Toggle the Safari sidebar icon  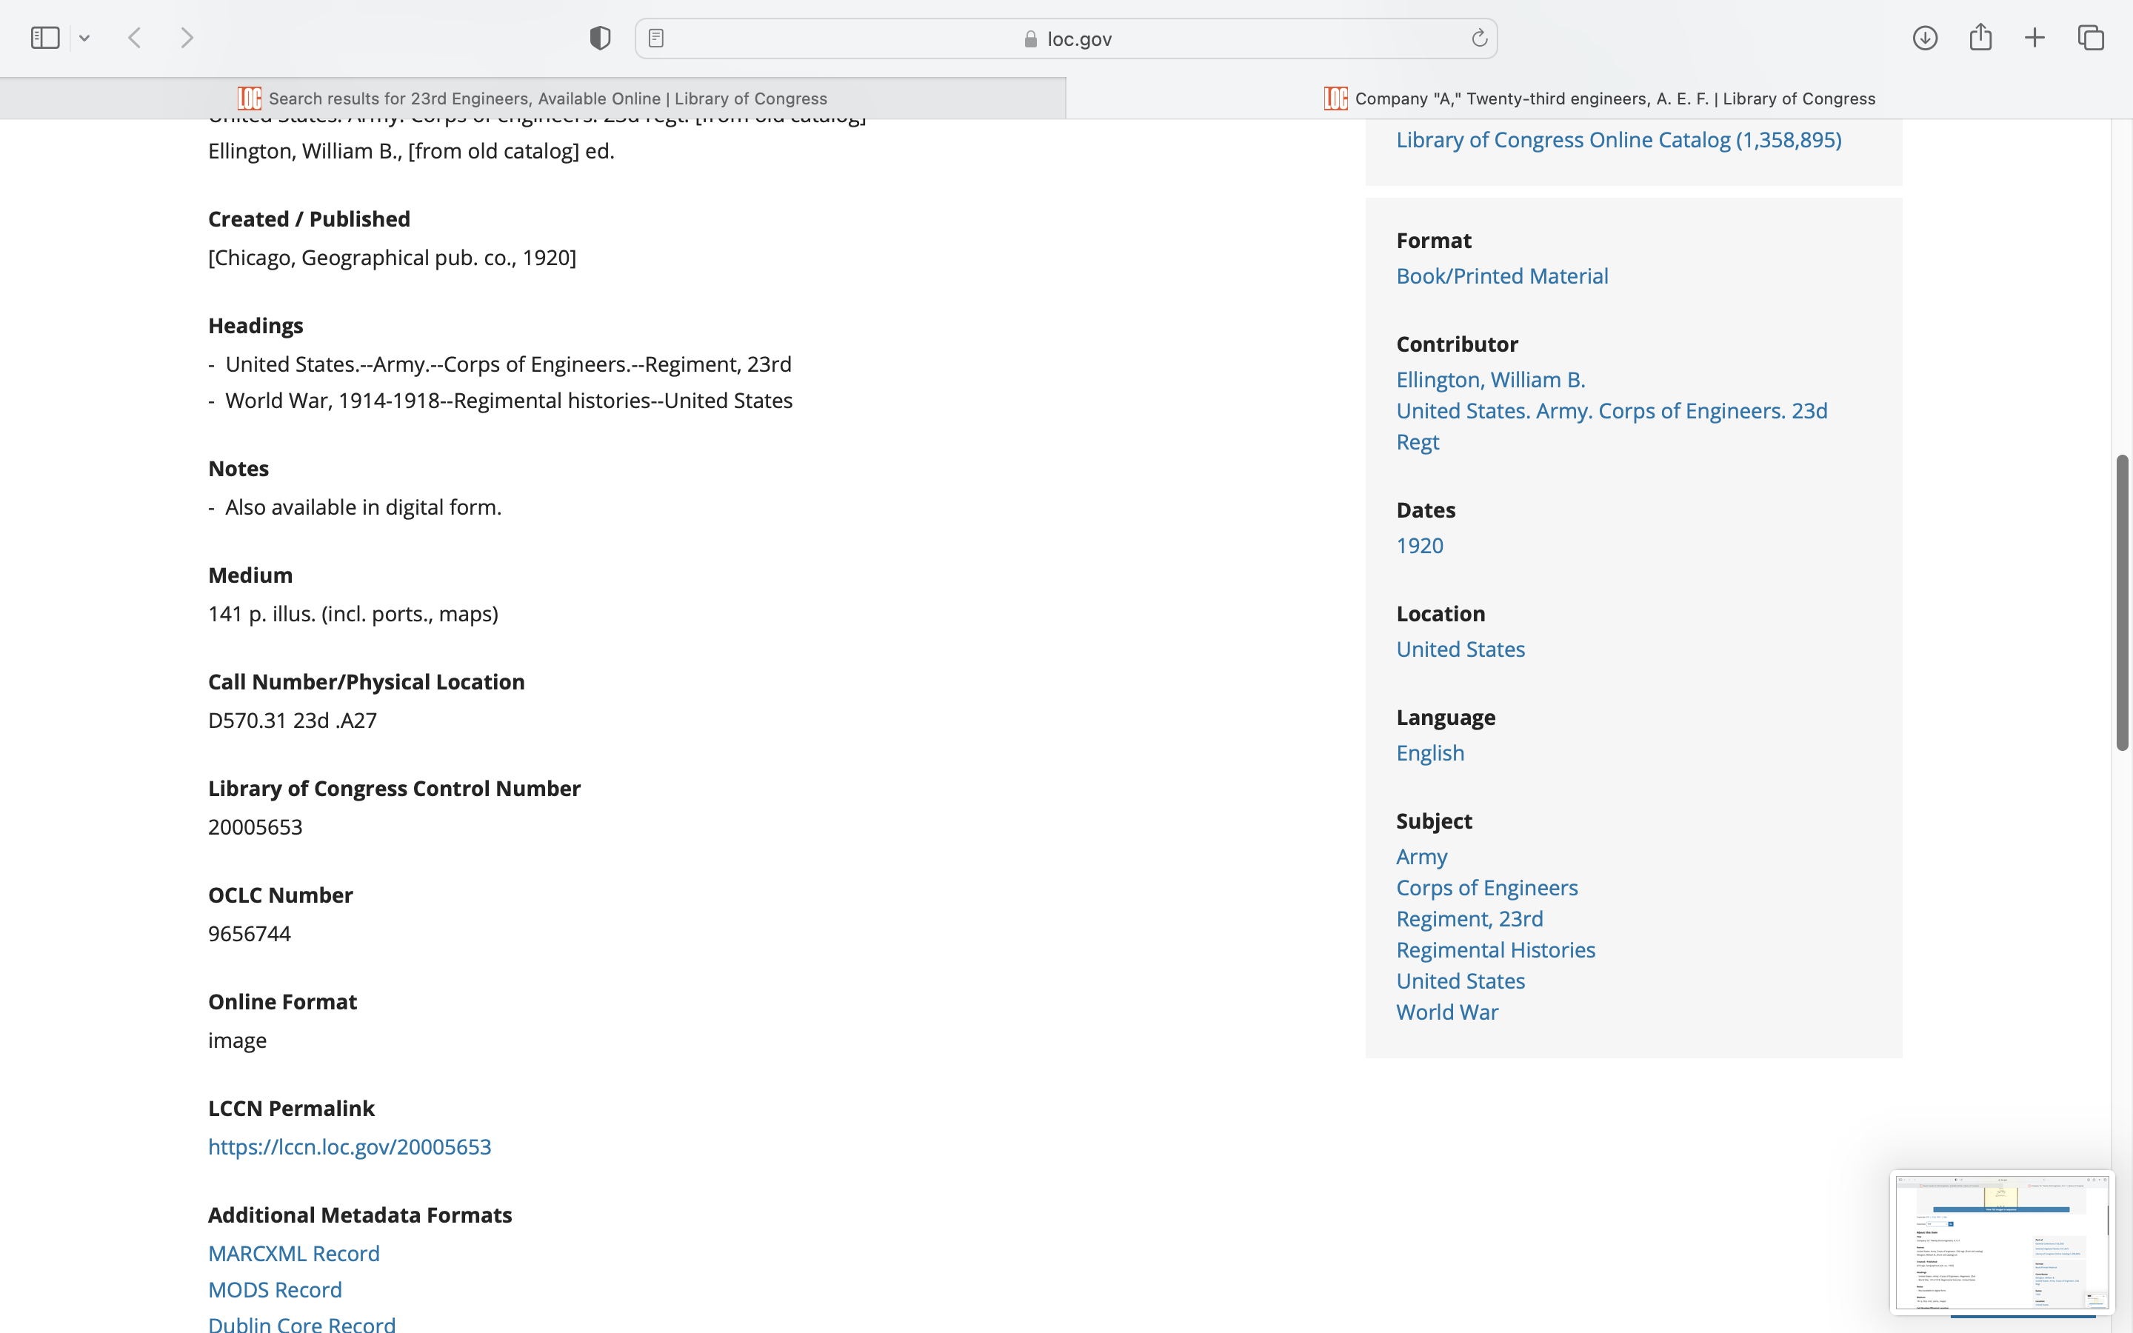pyautogui.click(x=45, y=38)
